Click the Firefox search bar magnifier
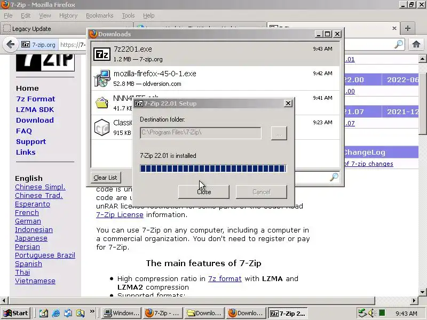 (x=399, y=44)
